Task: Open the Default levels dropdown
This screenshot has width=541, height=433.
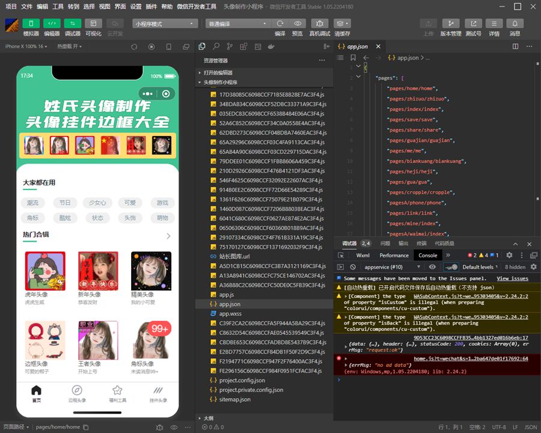Action: [480, 267]
